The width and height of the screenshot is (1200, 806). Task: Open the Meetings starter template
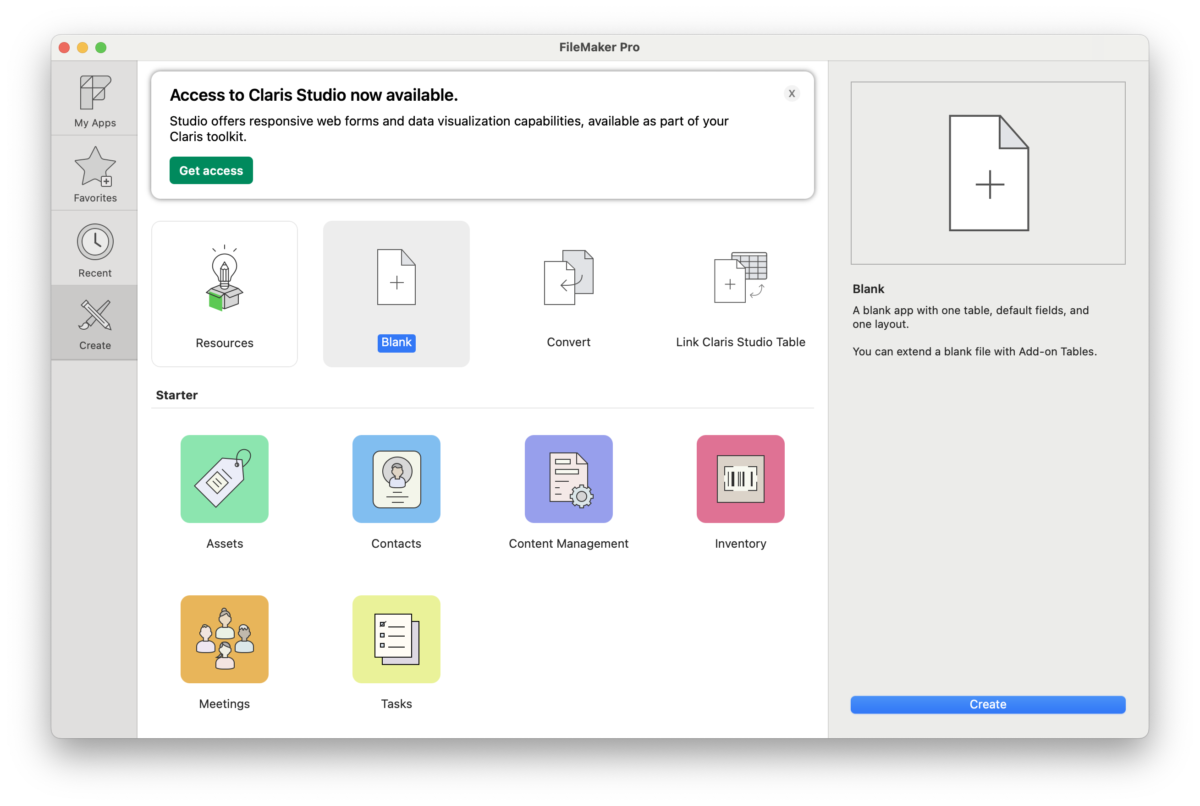click(224, 639)
